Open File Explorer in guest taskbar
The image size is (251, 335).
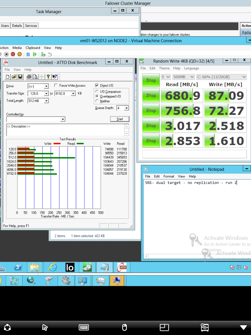[x=35, y=267]
